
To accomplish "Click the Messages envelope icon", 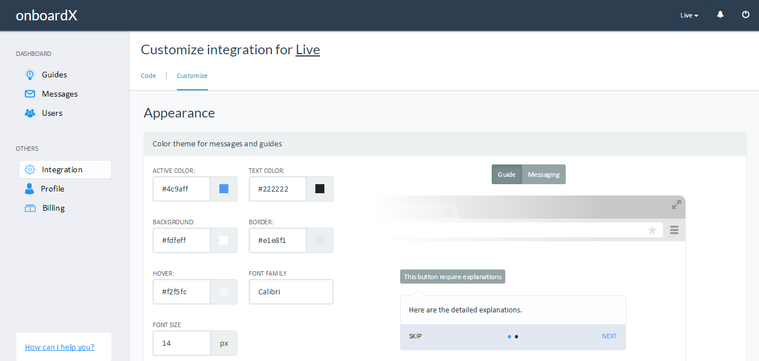I will (x=30, y=94).
